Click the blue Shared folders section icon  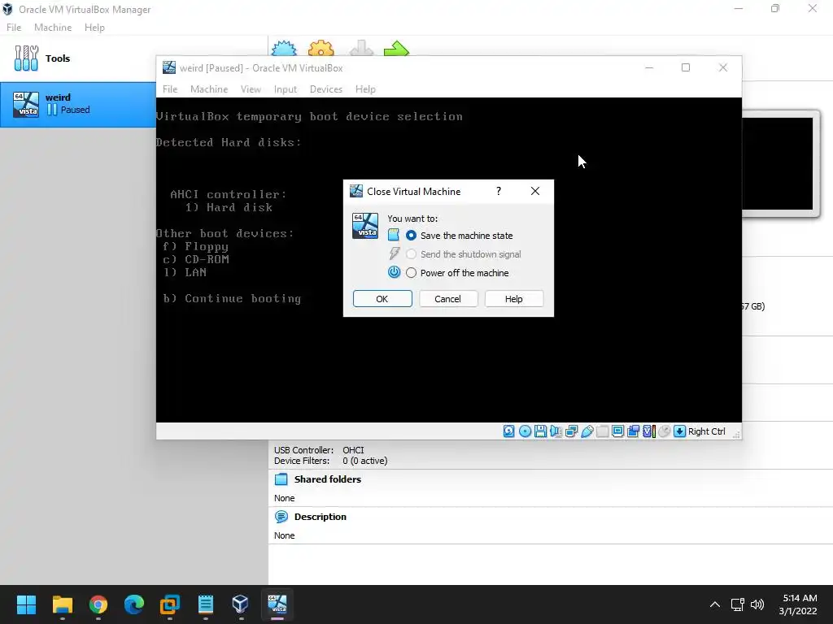pos(281,479)
